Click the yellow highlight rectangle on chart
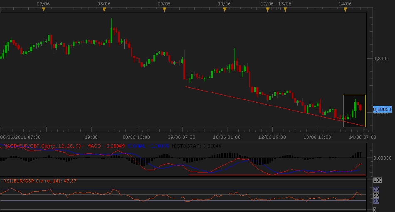The image size is (395, 212). point(354,96)
